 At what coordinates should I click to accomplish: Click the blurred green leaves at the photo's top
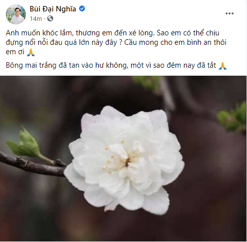point(147,83)
